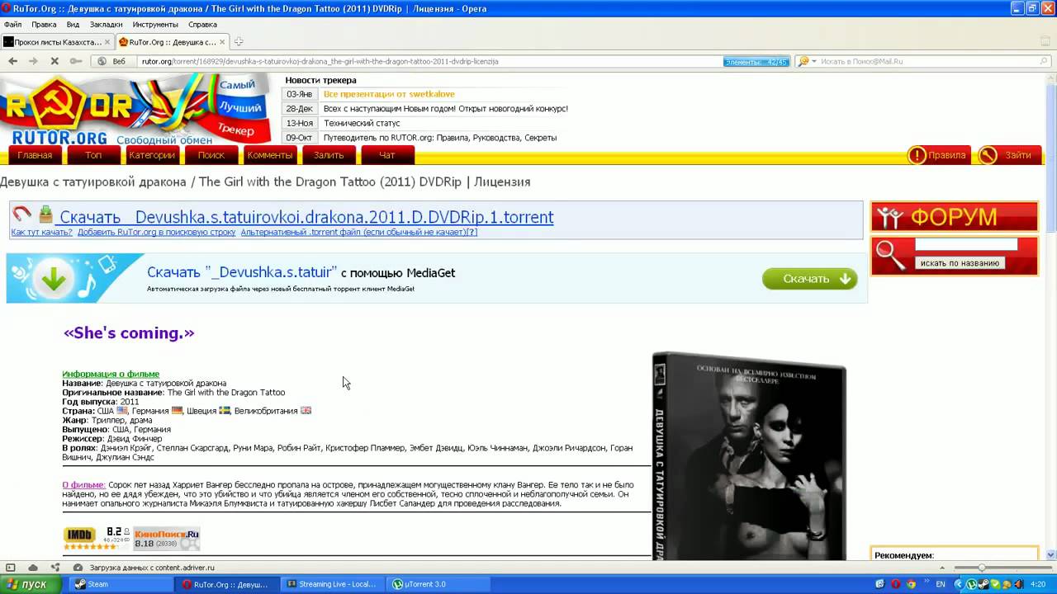Open the Закладки menu
The height and width of the screenshot is (594, 1057).
(106, 25)
